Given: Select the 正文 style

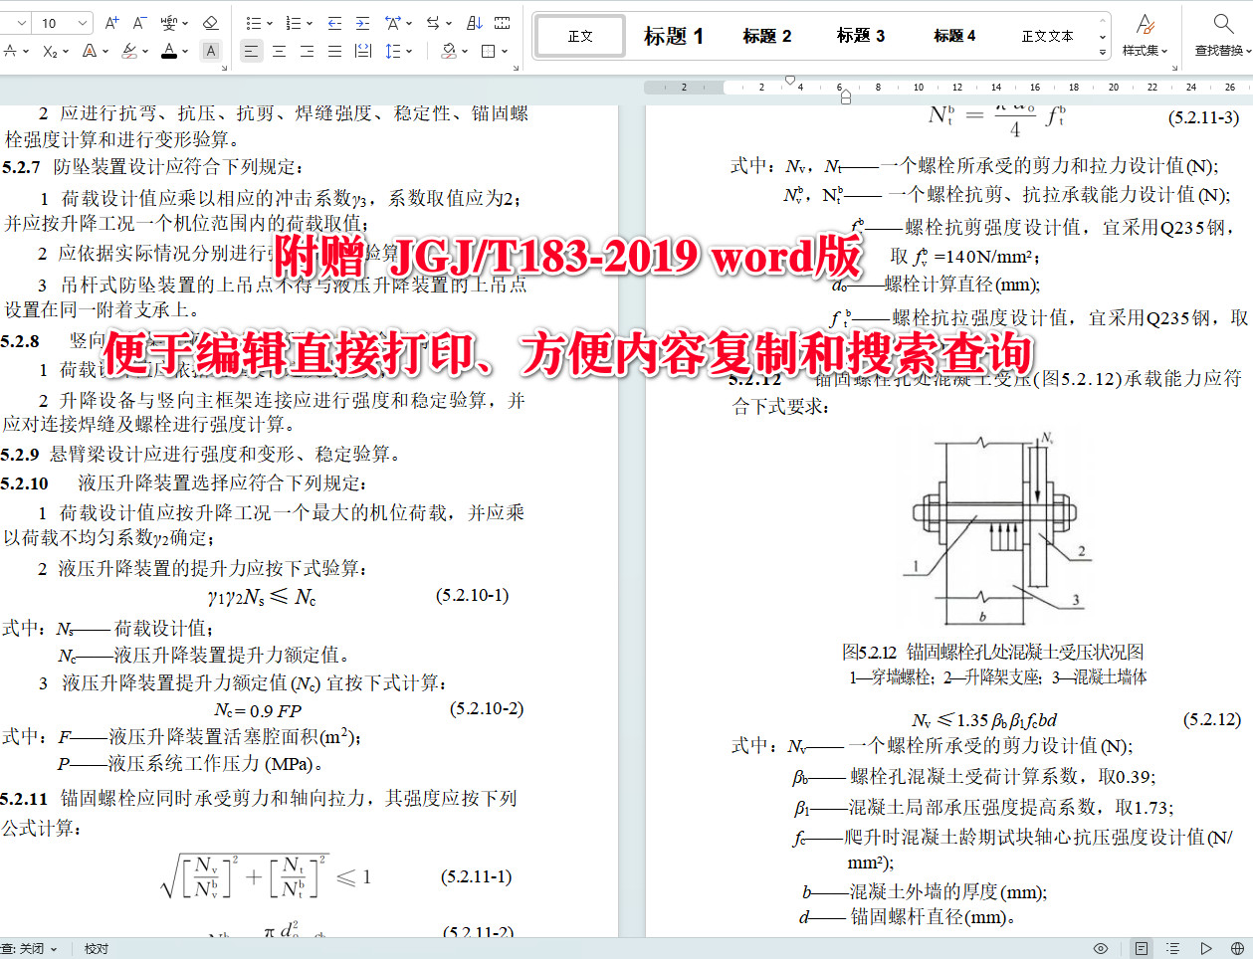Looking at the screenshot, I should point(580,36).
